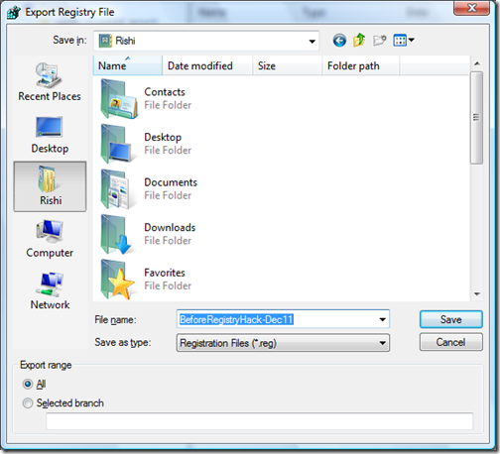Sort by Folder path column header
This screenshot has width=500, height=454.
click(x=361, y=65)
